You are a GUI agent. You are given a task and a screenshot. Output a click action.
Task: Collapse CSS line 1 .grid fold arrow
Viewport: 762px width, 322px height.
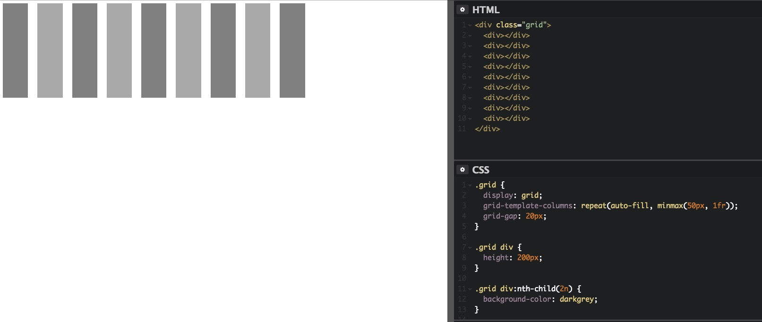pos(470,185)
